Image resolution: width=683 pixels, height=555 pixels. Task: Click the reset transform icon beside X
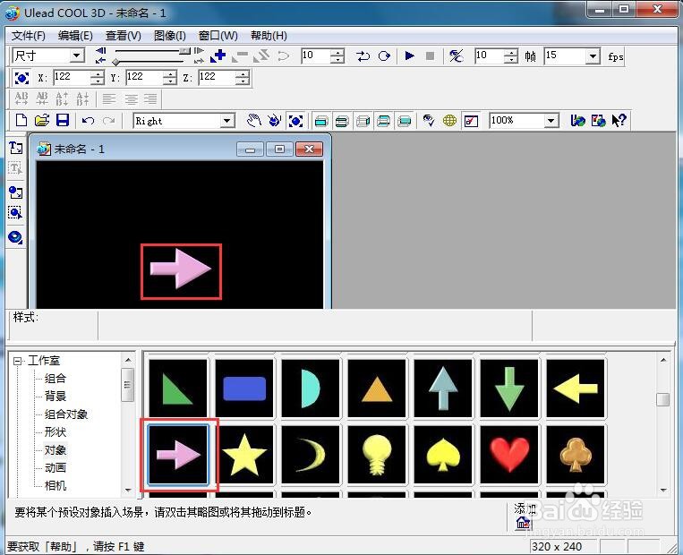[x=21, y=78]
